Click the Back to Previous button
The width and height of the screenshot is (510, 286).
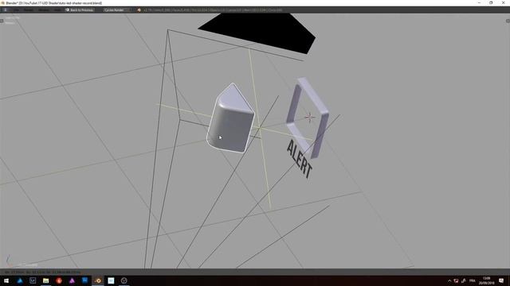coord(80,10)
